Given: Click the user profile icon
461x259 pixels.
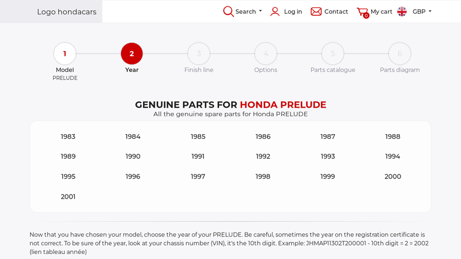Looking at the screenshot, I should 275,12.
